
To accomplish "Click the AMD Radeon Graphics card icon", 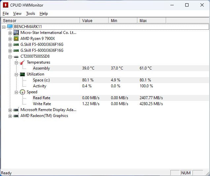I will tap(16, 116).
